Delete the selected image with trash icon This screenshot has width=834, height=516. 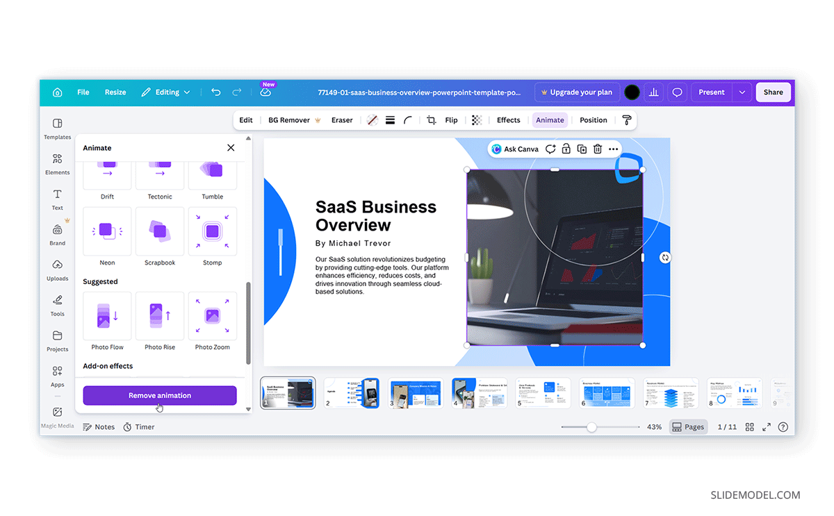(598, 149)
